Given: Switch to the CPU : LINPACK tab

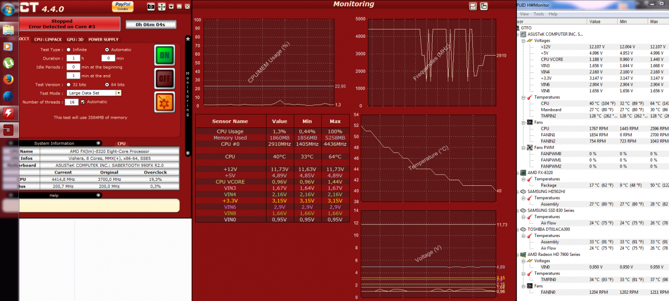Looking at the screenshot, I should pos(47,40).
